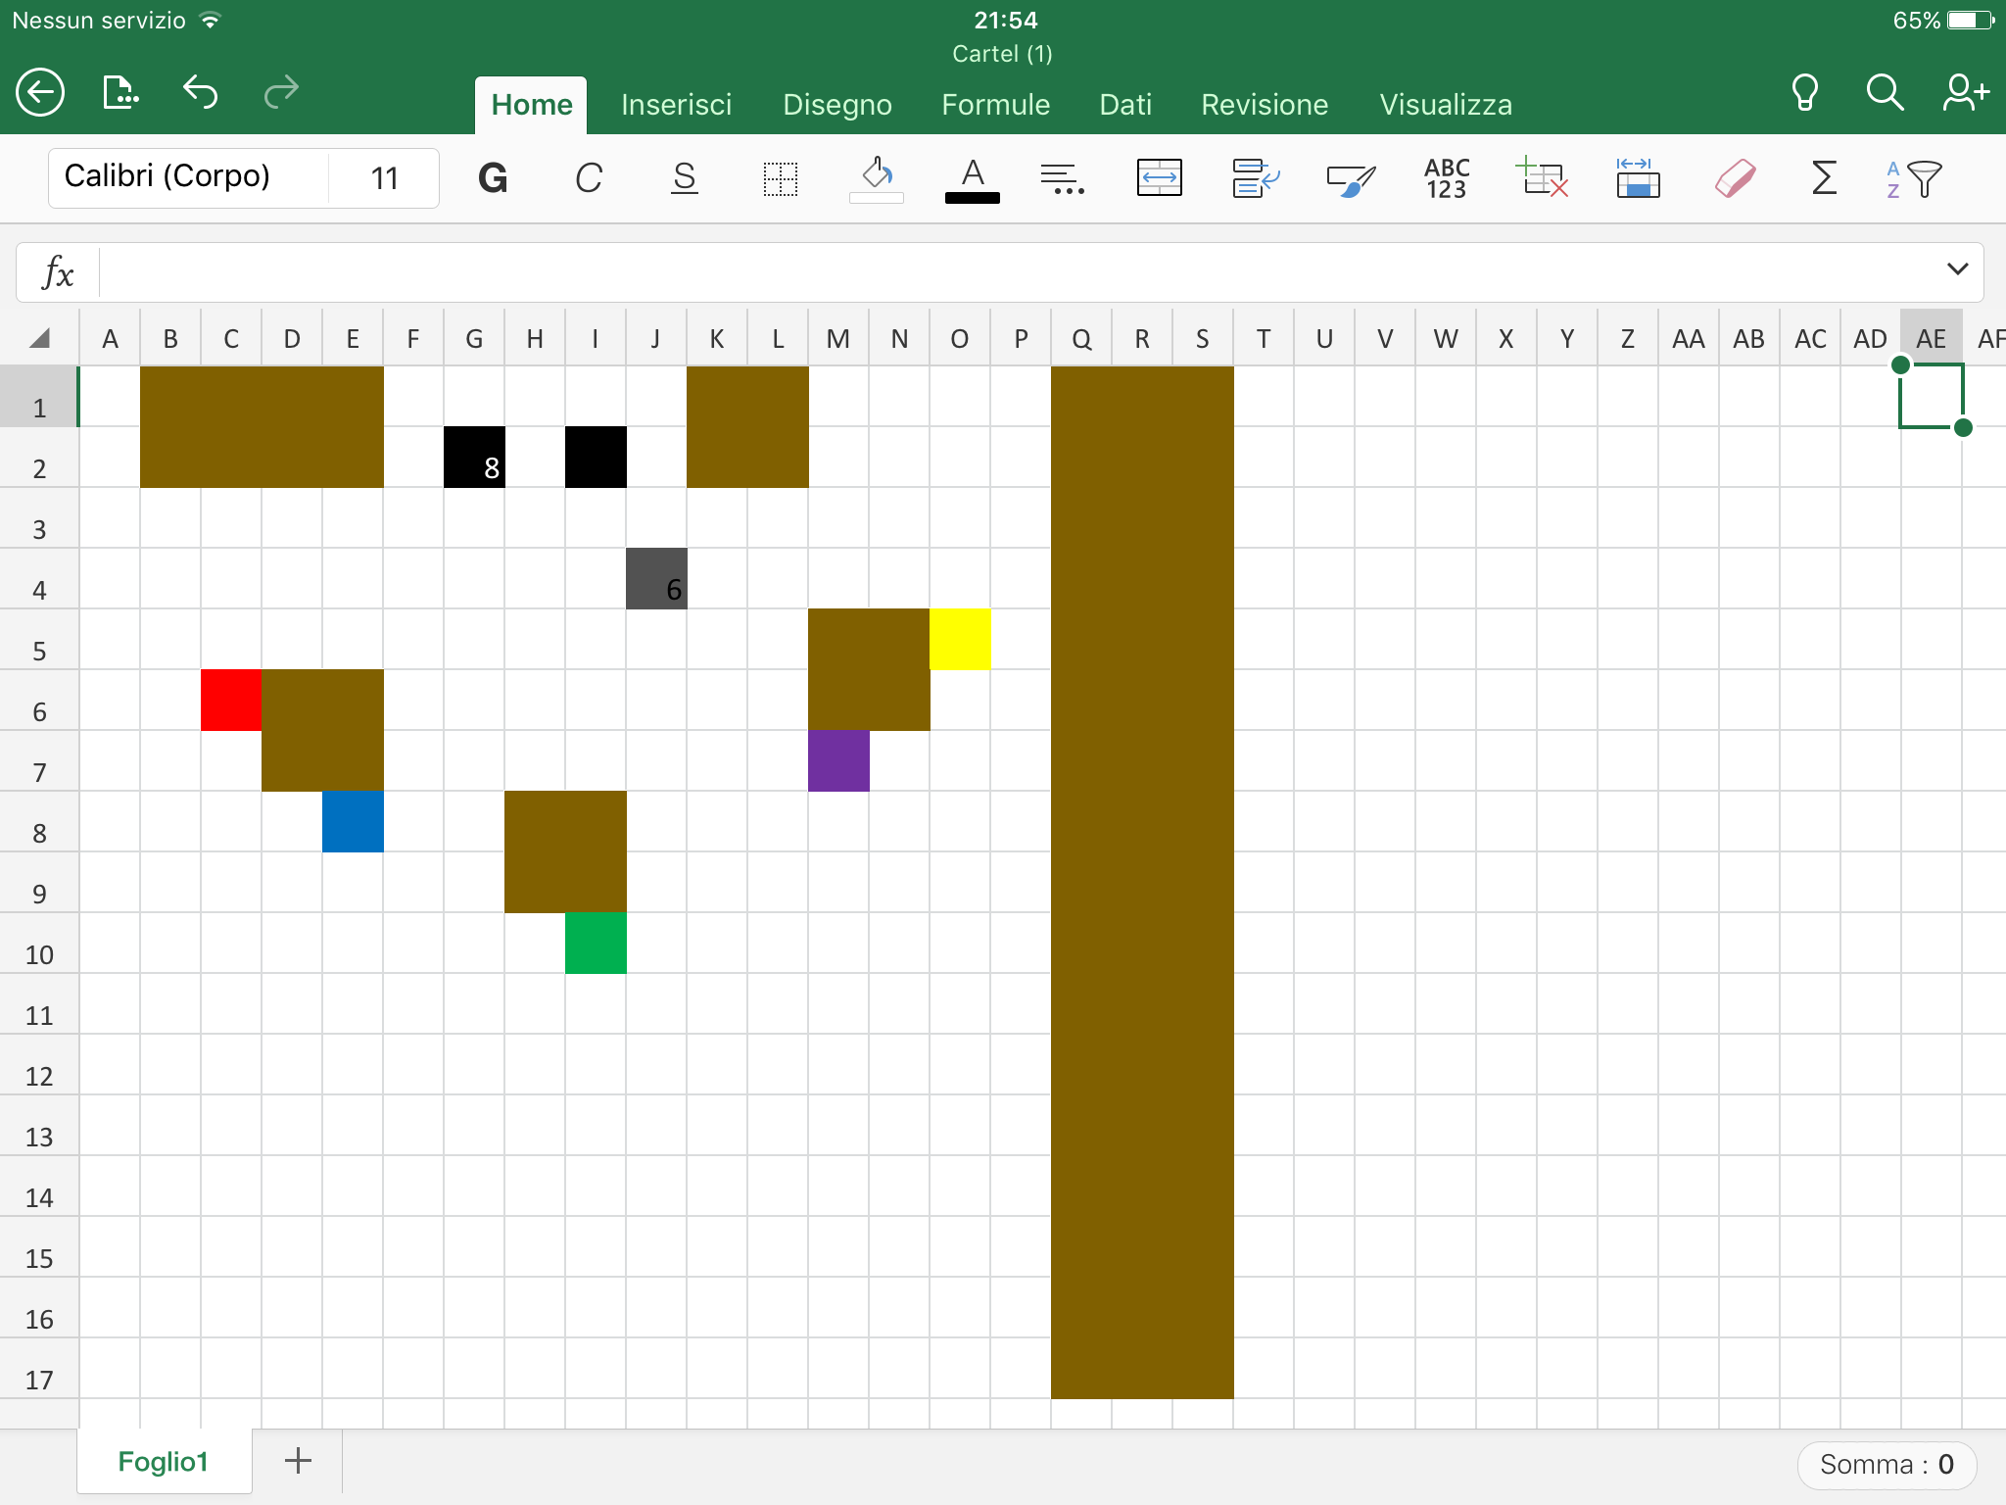Tap the ABC 123 number format icon

[x=1446, y=178]
